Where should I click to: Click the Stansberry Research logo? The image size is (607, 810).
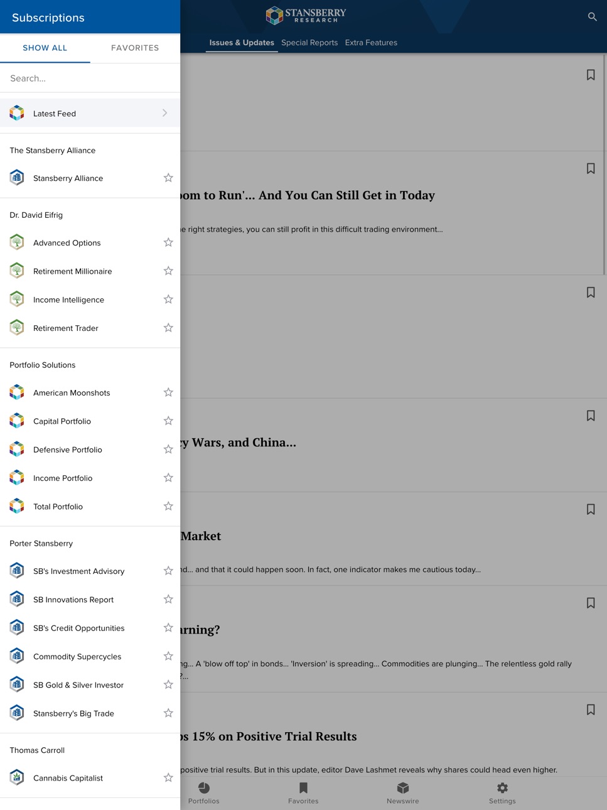[306, 15]
